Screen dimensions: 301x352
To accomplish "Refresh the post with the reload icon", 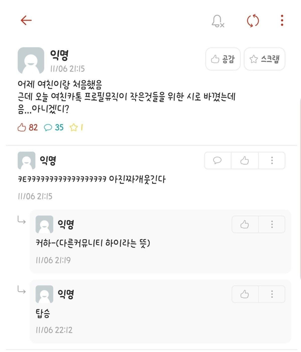I will click(253, 20).
